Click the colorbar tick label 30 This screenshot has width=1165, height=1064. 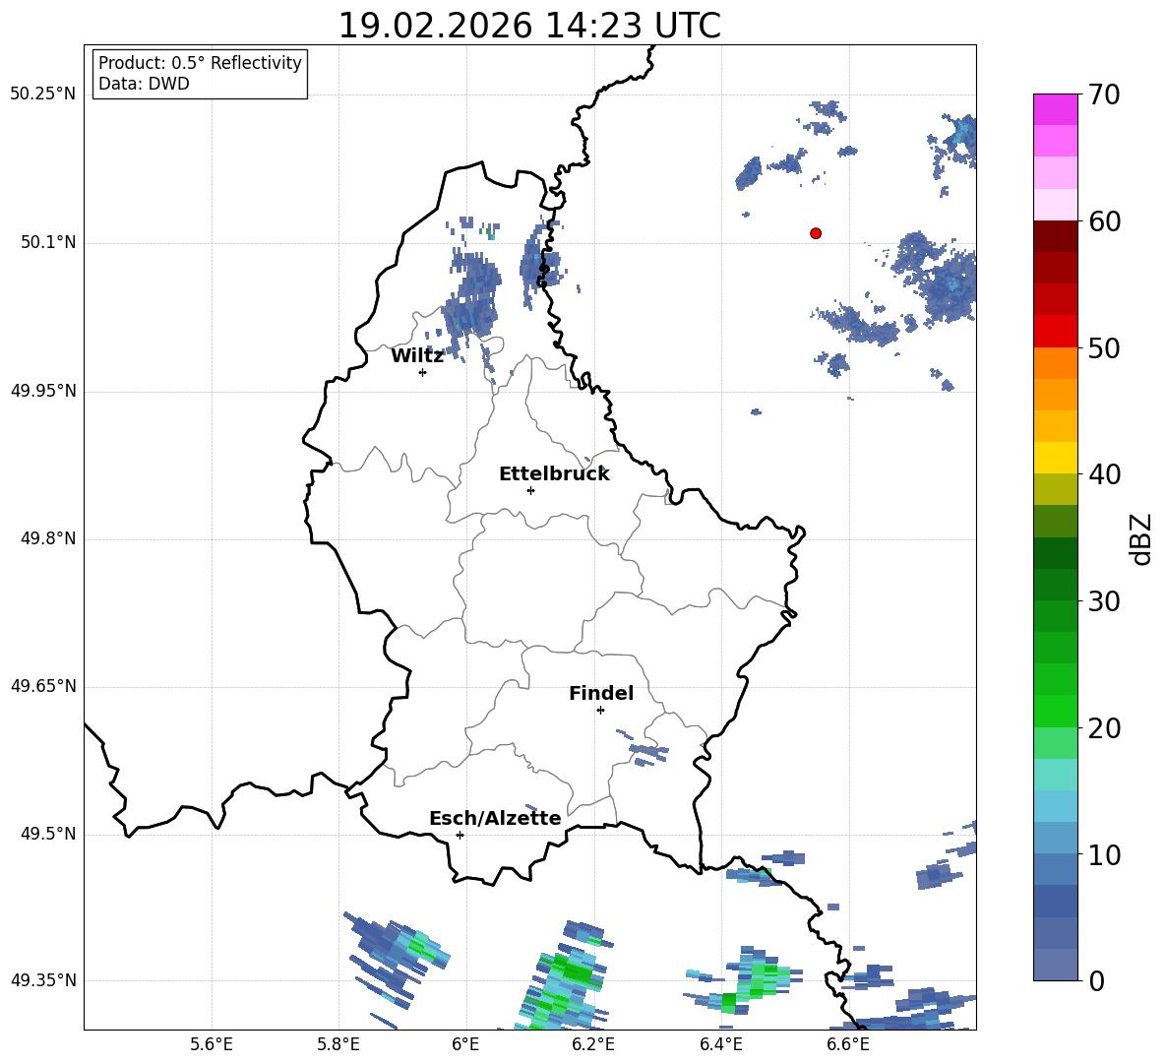tap(1104, 601)
